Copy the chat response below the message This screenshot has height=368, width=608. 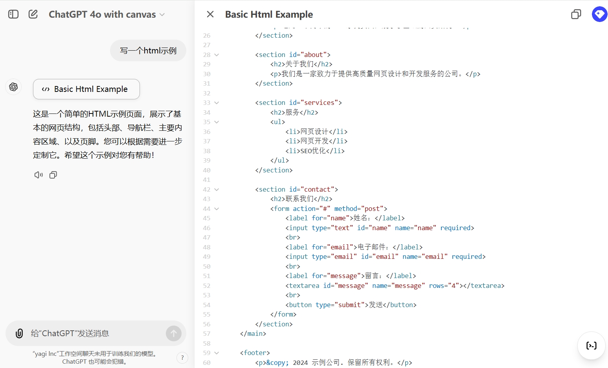click(53, 175)
